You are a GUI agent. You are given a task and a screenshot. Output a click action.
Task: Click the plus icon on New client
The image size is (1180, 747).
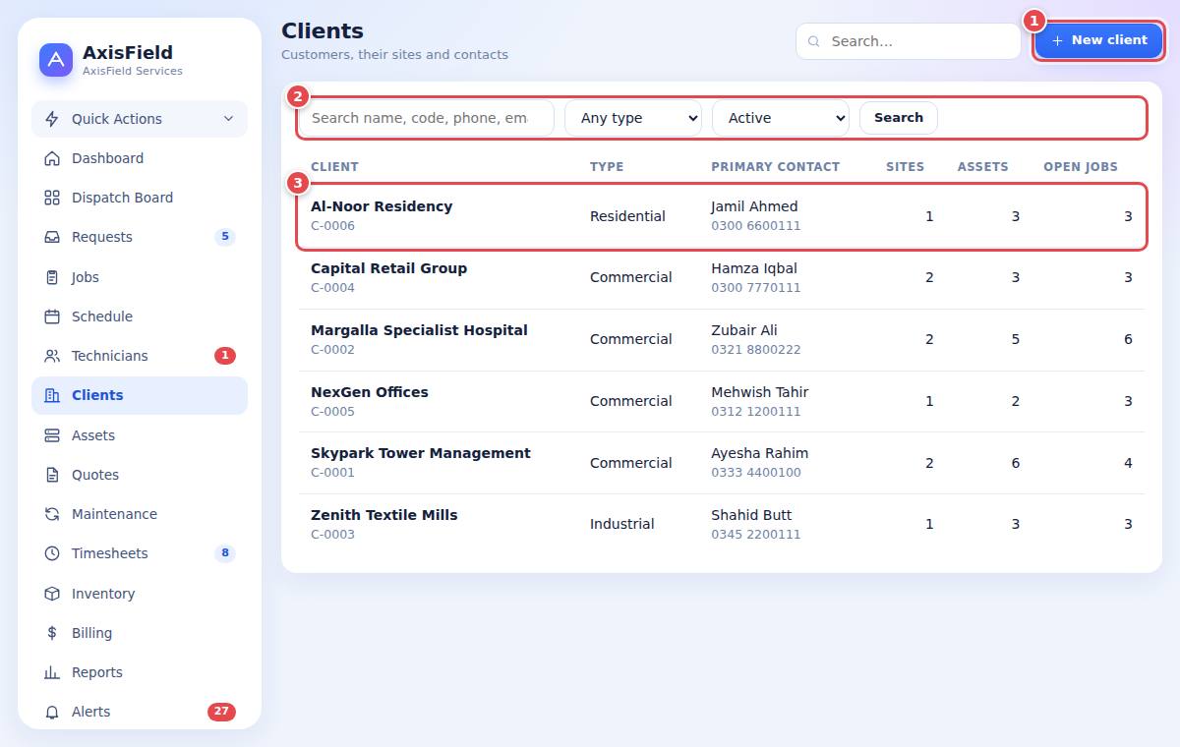click(x=1058, y=40)
